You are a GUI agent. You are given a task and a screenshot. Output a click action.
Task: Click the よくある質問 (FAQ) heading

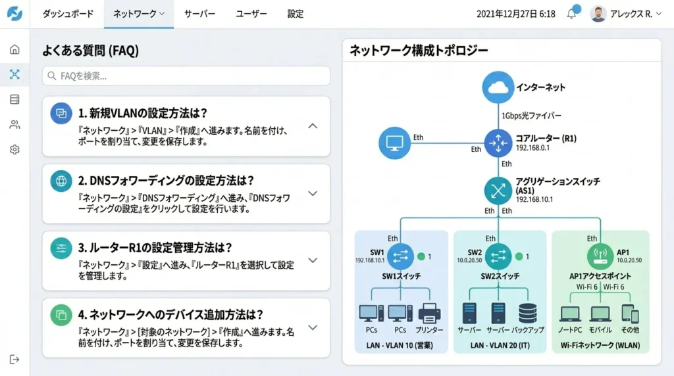pyautogui.click(x=90, y=51)
